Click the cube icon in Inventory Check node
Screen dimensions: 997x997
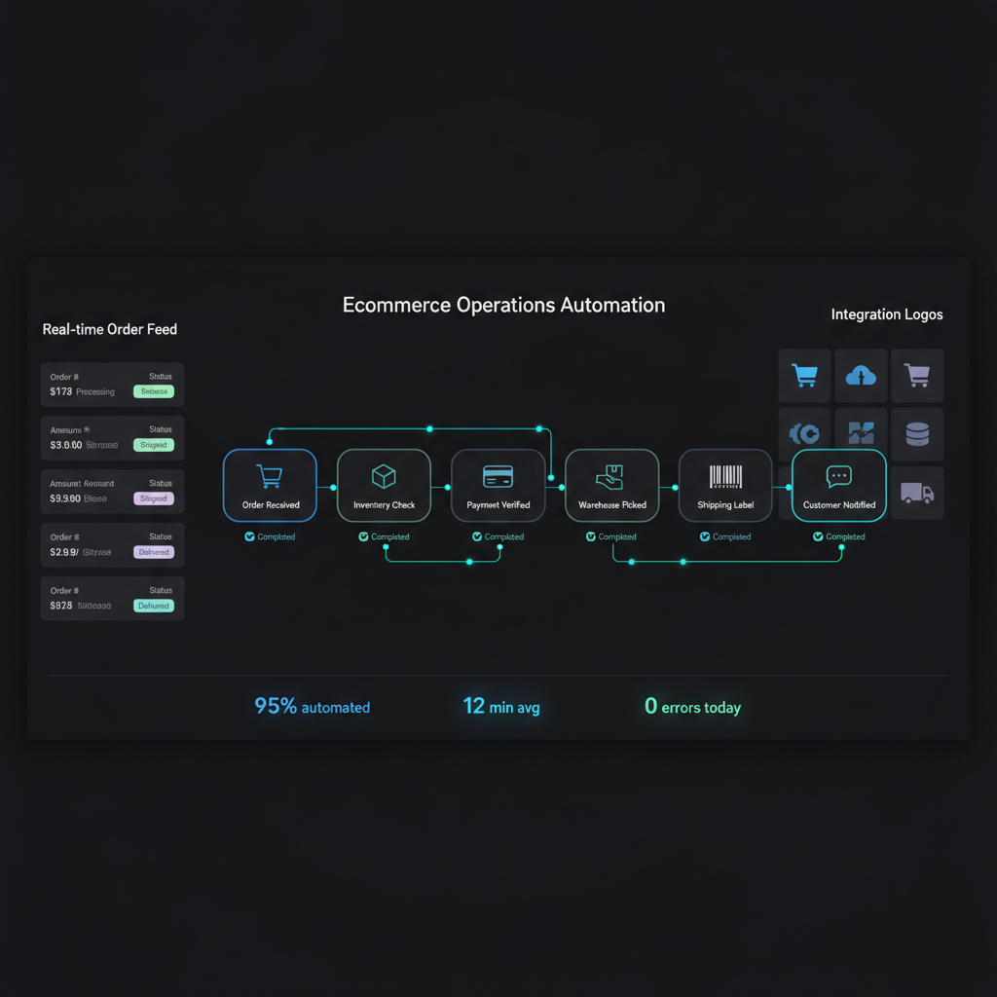click(x=384, y=476)
